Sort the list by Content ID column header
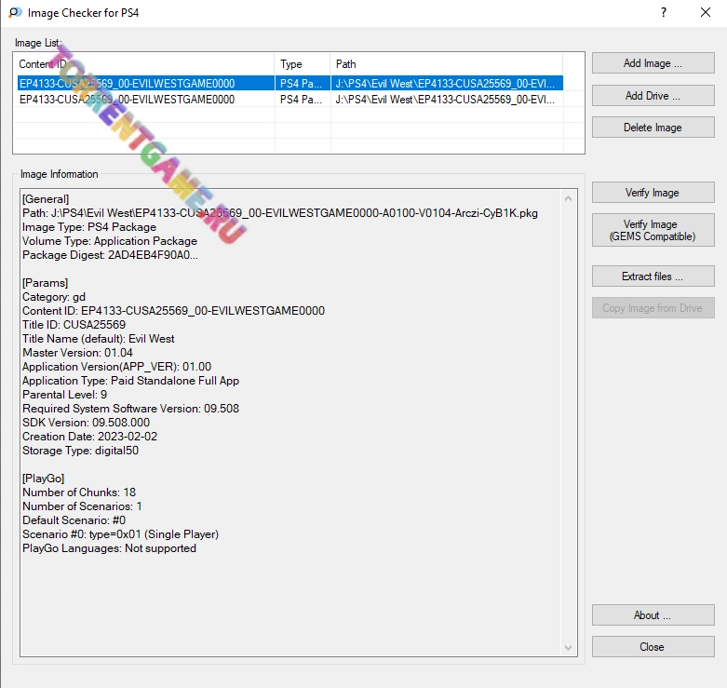This screenshot has height=688, width=727. click(144, 64)
